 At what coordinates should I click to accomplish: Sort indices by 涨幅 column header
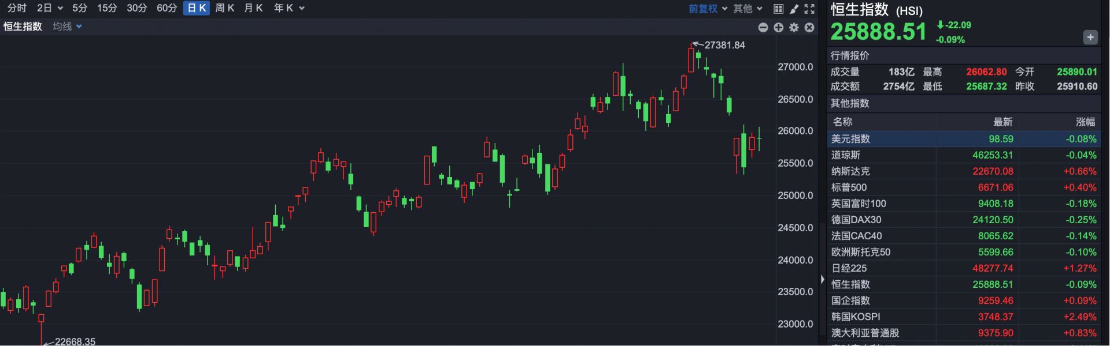(1085, 122)
